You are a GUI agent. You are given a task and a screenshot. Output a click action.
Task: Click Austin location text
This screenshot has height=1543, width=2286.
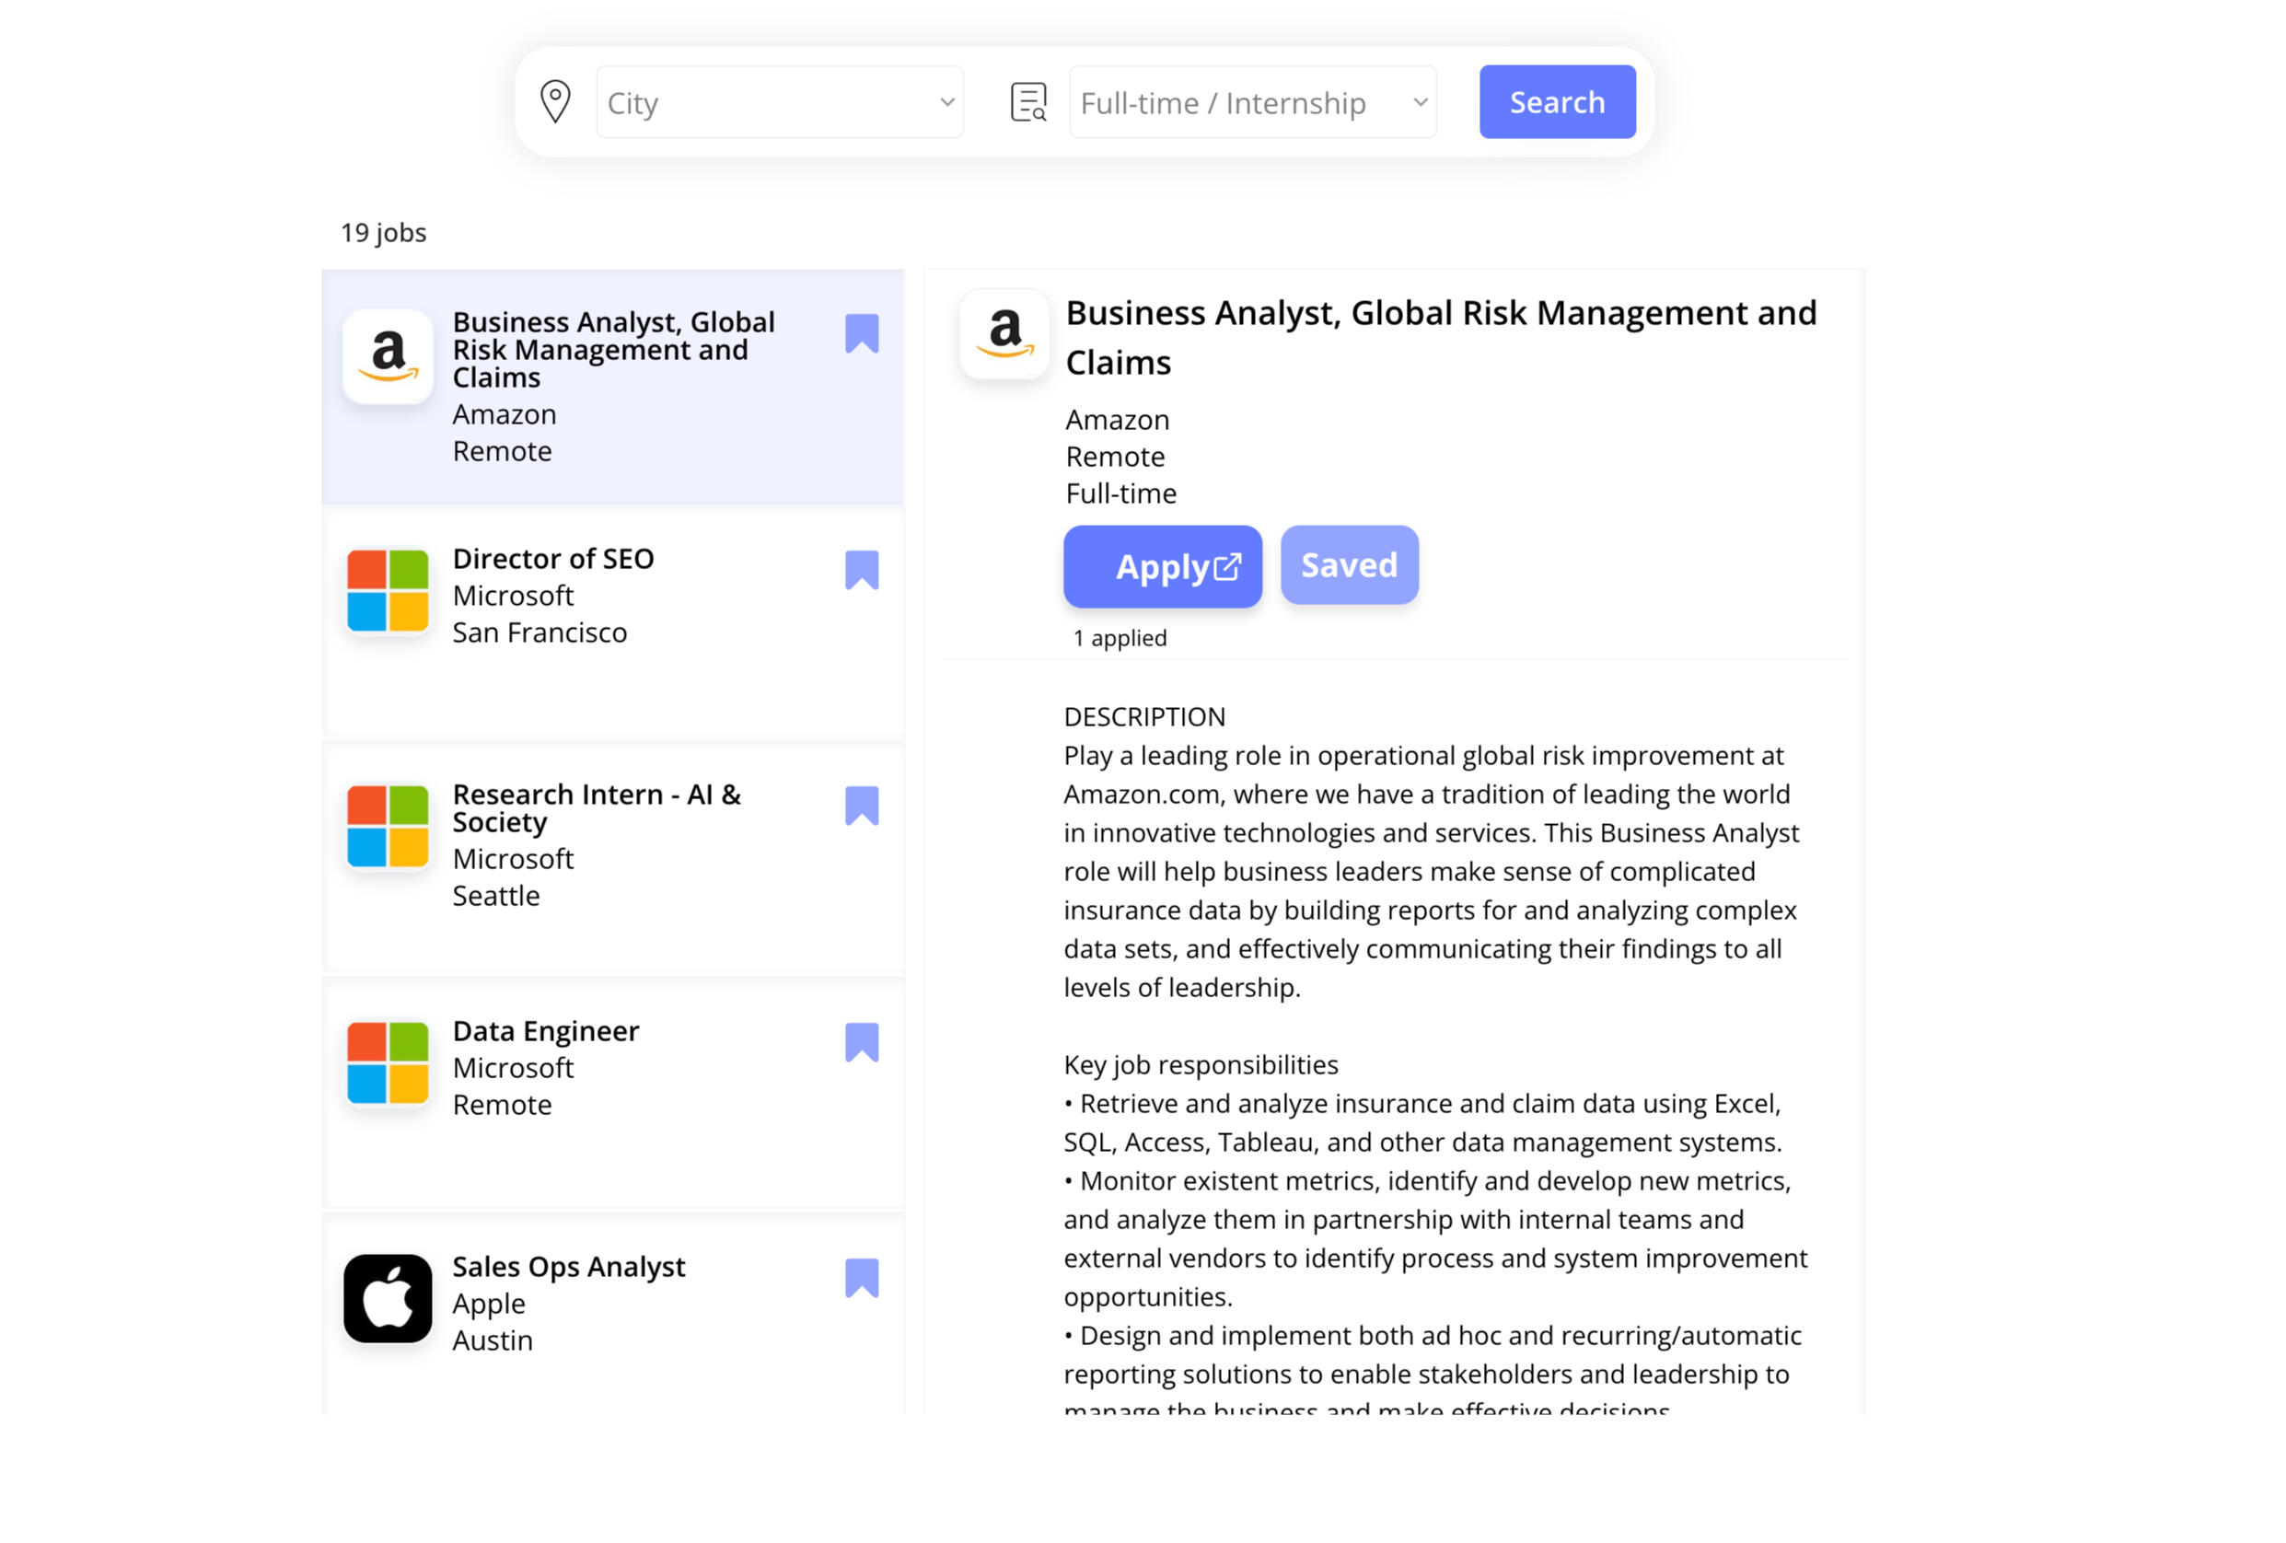click(x=493, y=1341)
